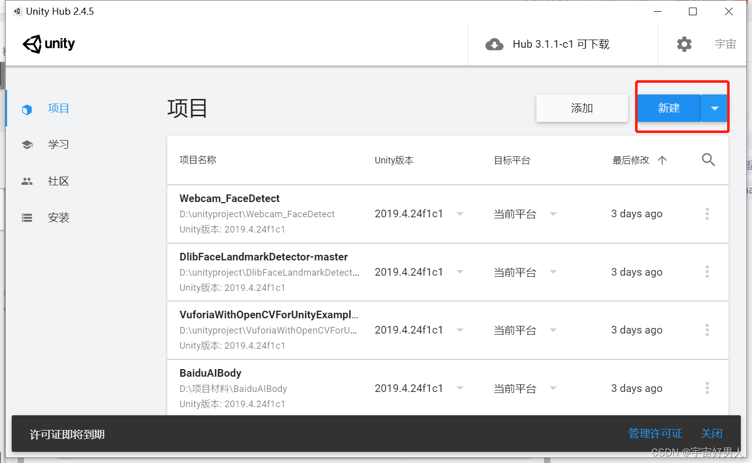This screenshot has height=463, width=752.
Task: Open Unity version dropdown for VuforiaWithOpenCVForUnityExample
Action: (460, 330)
